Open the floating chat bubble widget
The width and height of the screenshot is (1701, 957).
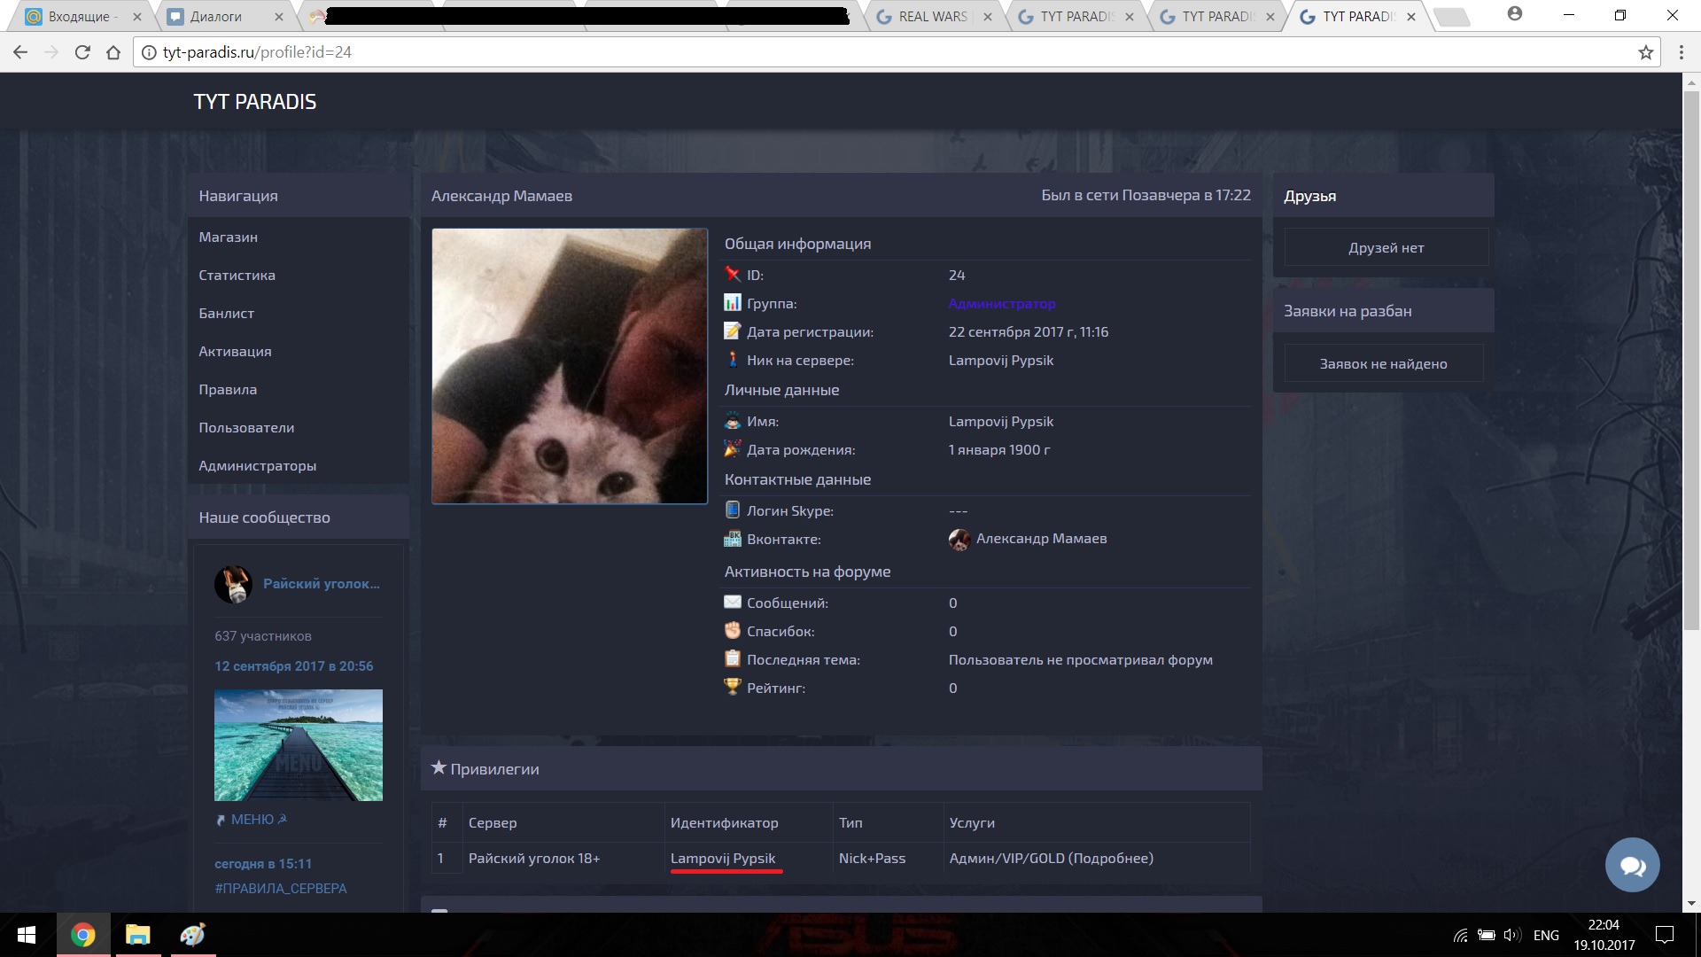pos(1632,865)
